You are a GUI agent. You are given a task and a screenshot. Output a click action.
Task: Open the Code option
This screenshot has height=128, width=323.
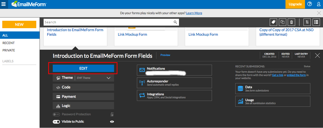click(x=83, y=87)
